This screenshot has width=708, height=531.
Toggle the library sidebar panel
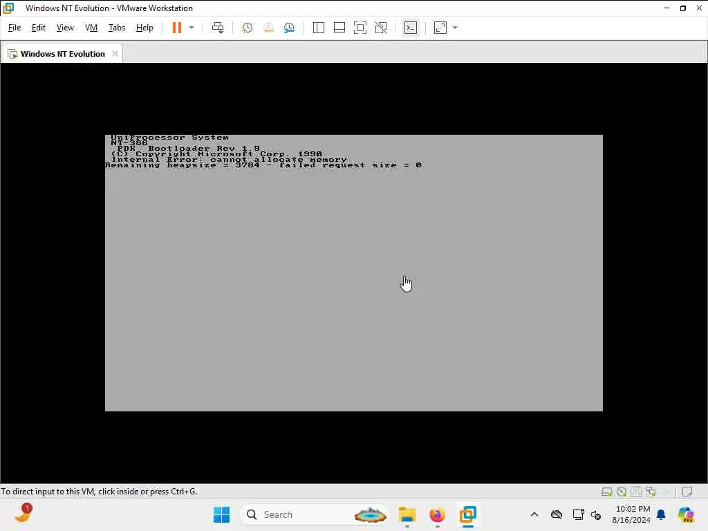click(318, 28)
